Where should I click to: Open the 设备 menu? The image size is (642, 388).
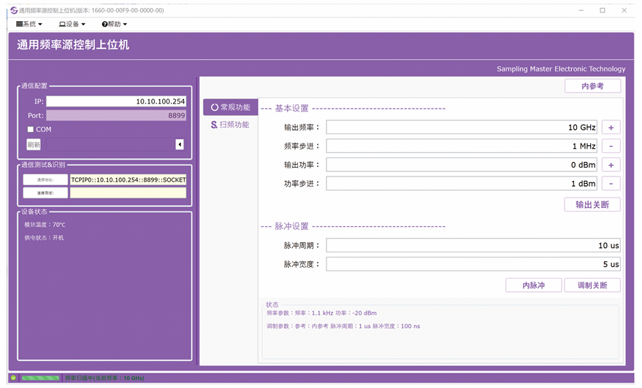point(72,24)
